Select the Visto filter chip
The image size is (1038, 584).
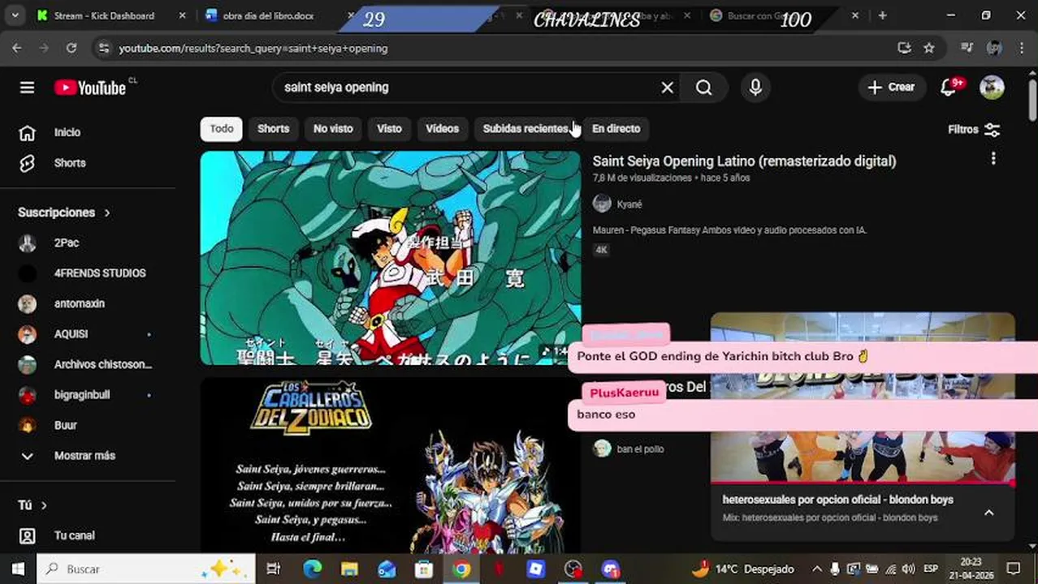tap(389, 129)
